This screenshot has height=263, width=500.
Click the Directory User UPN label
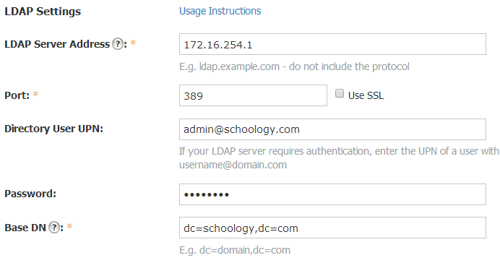[x=54, y=129]
